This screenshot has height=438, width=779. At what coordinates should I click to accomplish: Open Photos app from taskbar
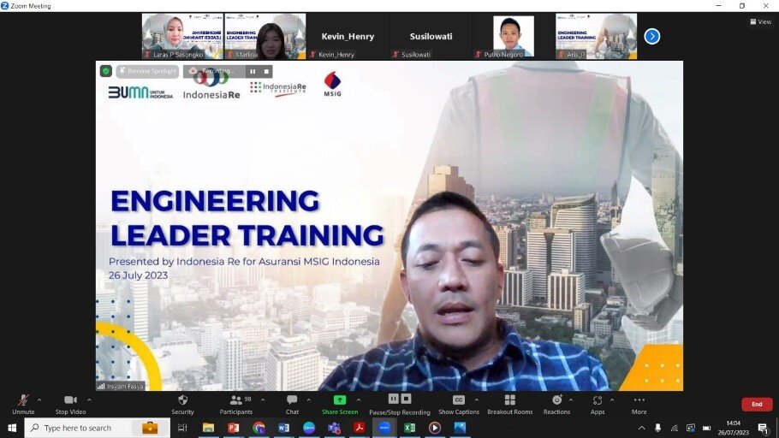460,428
